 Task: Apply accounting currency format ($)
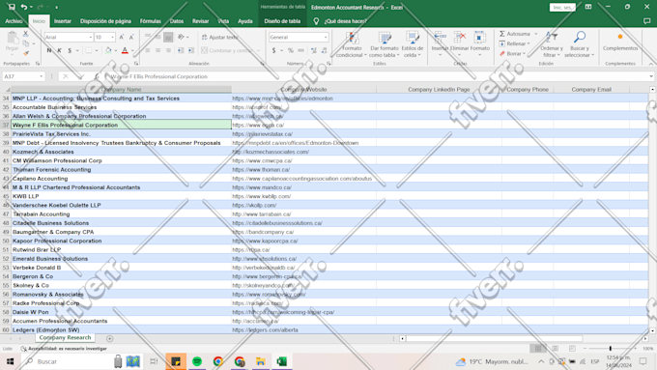[x=274, y=50]
